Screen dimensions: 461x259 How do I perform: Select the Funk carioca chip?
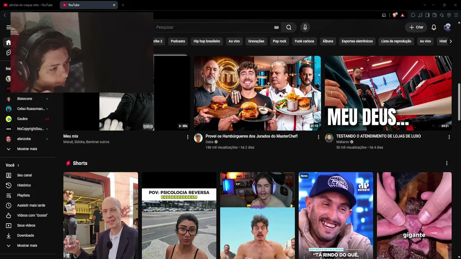pos(304,41)
